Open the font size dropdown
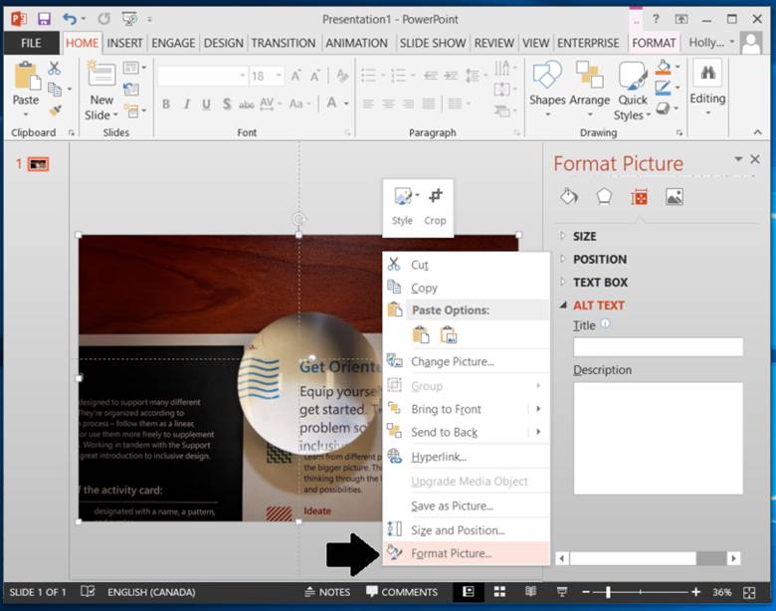Viewport: 776px width, 611px height. 280,76
